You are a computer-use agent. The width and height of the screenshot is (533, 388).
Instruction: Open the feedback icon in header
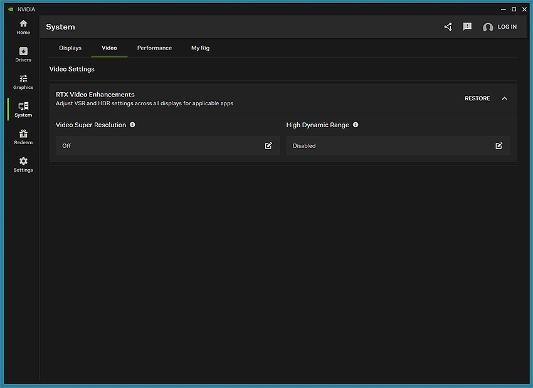[467, 26]
